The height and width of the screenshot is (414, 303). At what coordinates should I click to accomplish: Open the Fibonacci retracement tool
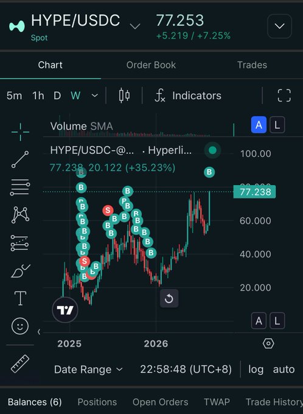(x=20, y=187)
